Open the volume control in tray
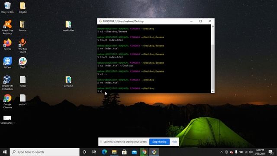This screenshot has height=156, width=277. point(251,152)
